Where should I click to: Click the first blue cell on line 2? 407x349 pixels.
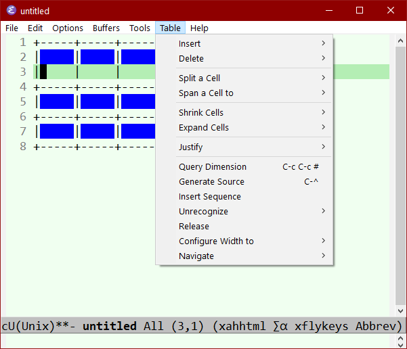click(x=57, y=57)
